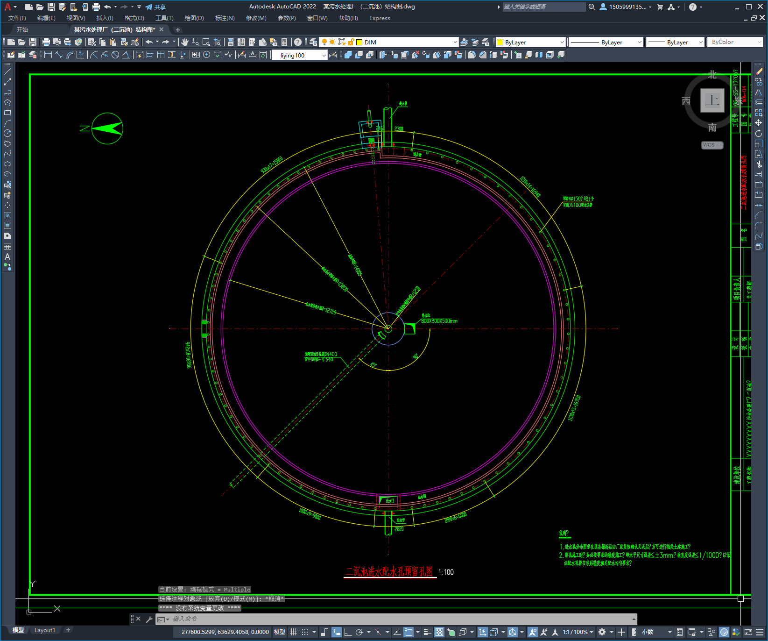This screenshot has width=768, height=641.
Task: Open the DIM layer dropdown
Action: [x=455, y=42]
